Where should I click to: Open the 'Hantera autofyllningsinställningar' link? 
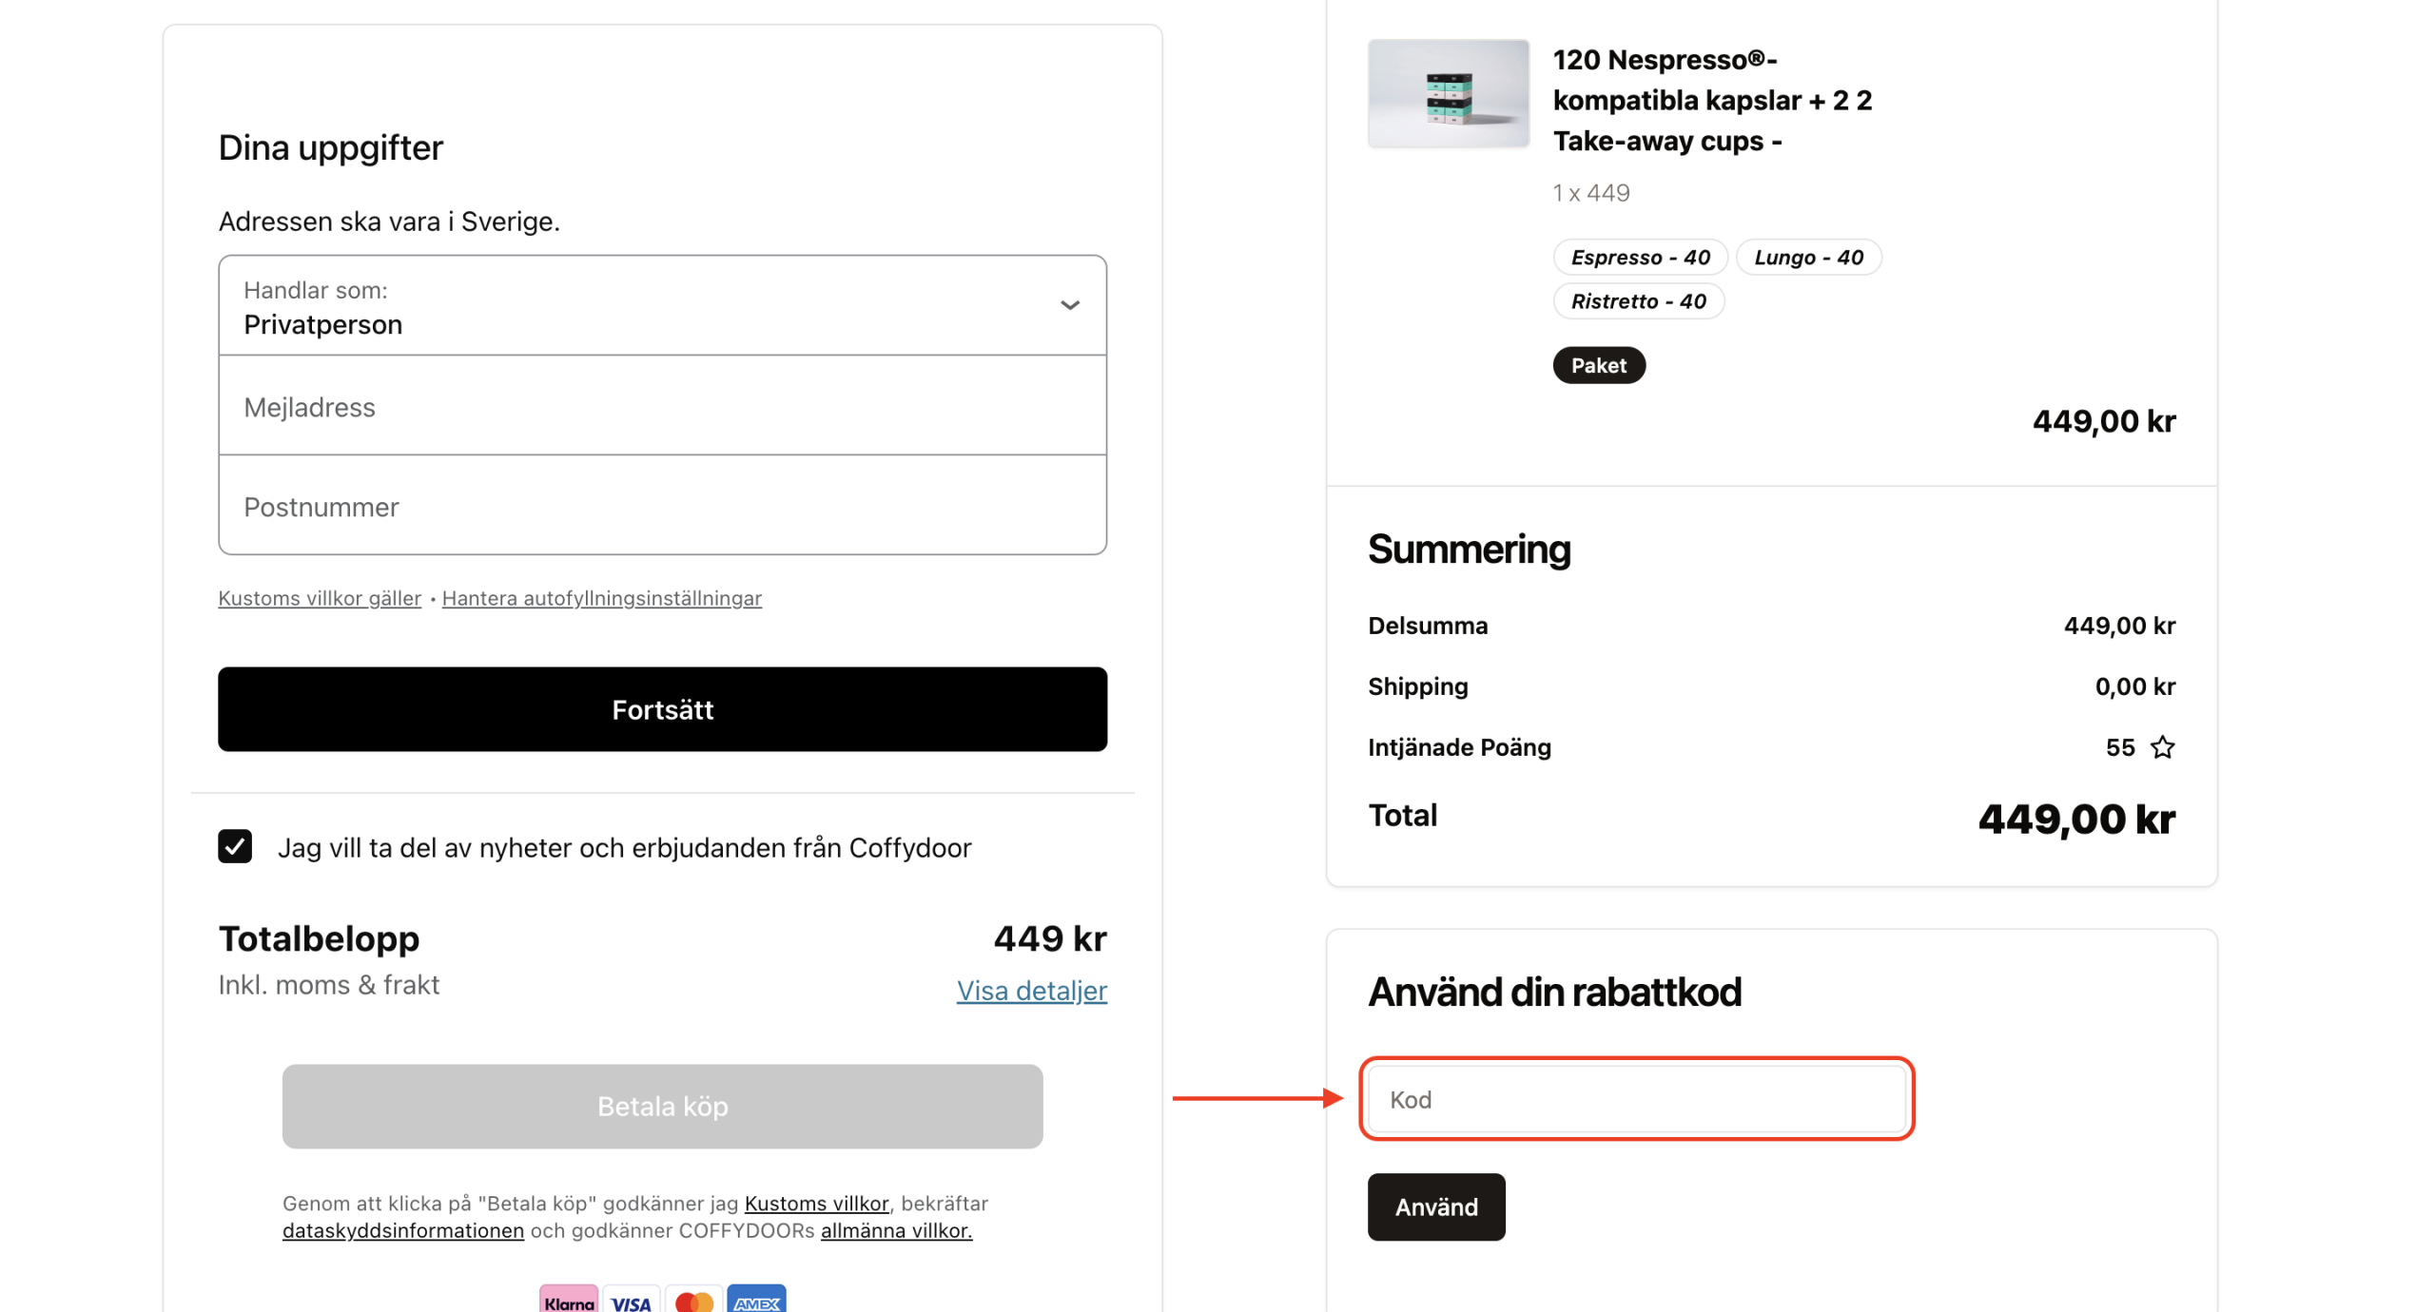[x=601, y=598]
